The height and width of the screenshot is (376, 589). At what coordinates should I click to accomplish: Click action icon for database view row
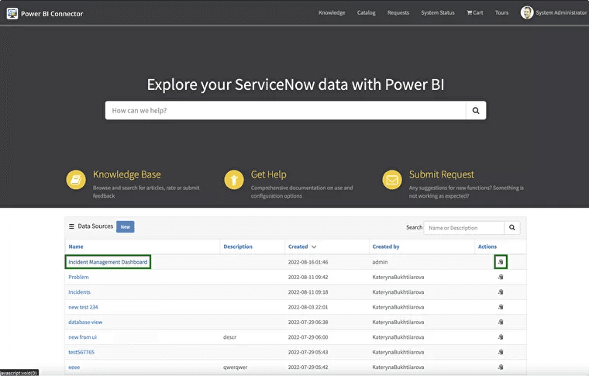pos(501,322)
